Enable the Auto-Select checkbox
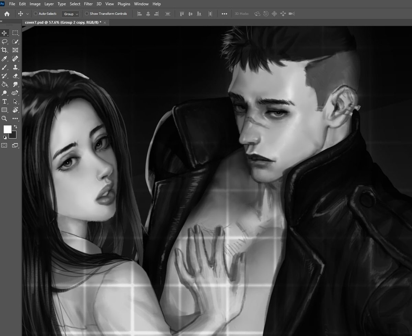The height and width of the screenshot is (336, 412). tap(35, 14)
